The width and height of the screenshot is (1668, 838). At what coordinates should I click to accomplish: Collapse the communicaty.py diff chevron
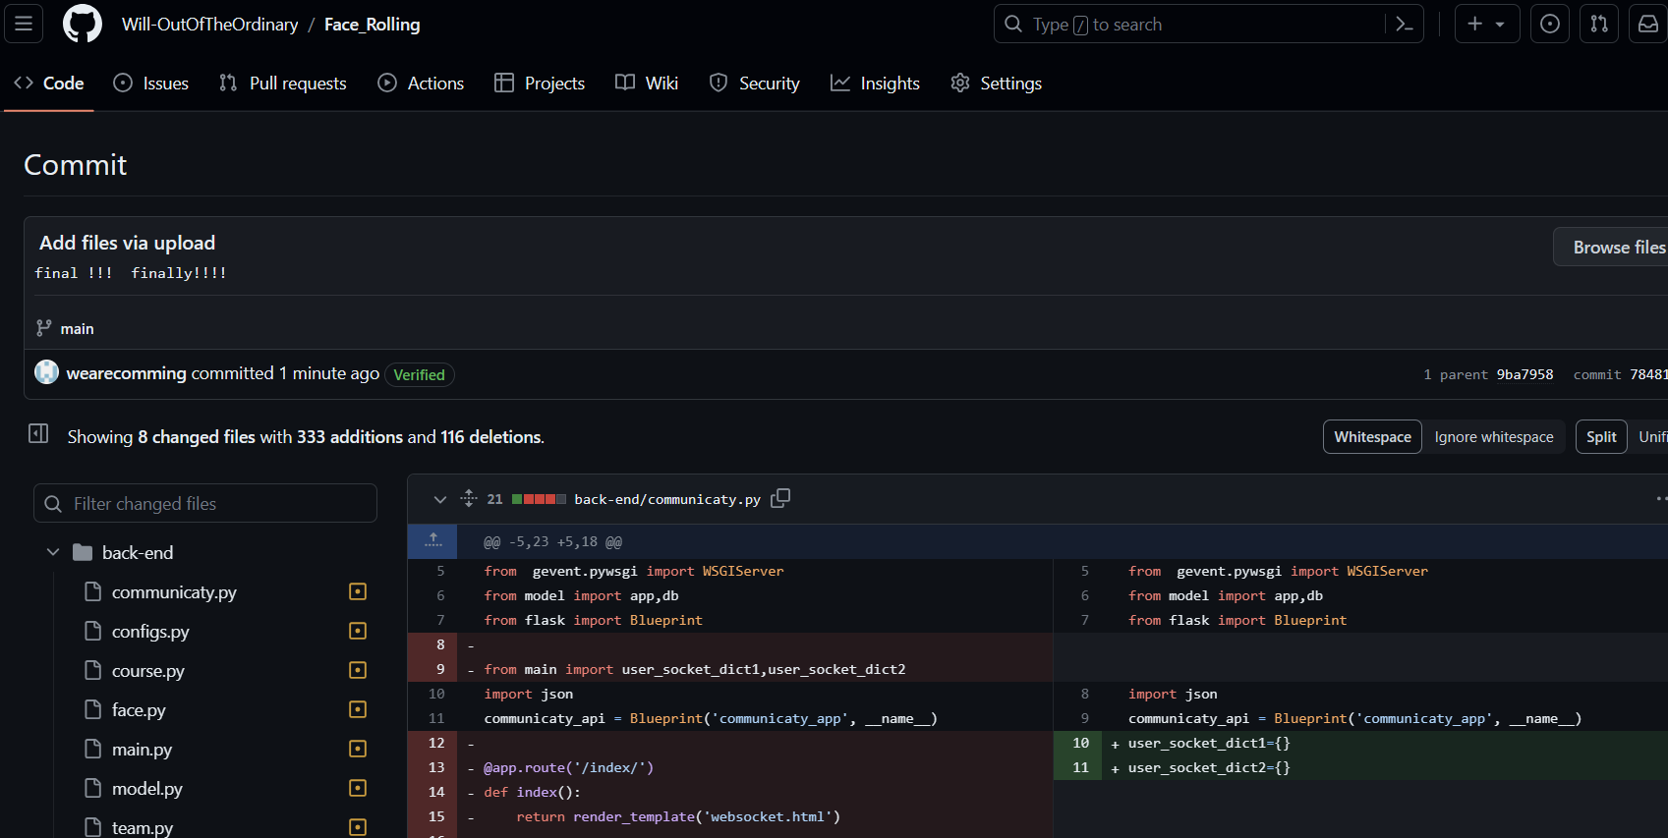439,499
